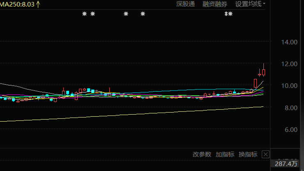The width and height of the screenshot is (304, 171).
Task: Select the large red candlestick near 10.00
Action: [x=256, y=83]
